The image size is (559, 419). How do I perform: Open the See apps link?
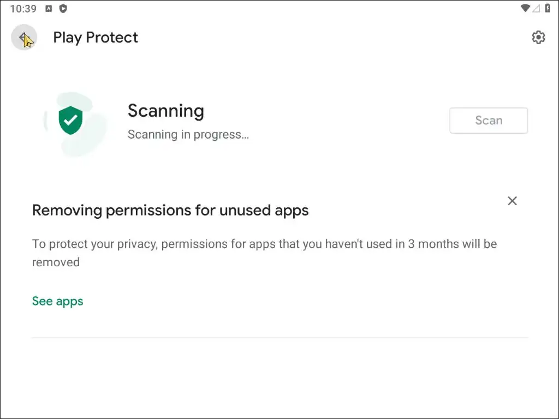pyautogui.click(x=57, y=301)
